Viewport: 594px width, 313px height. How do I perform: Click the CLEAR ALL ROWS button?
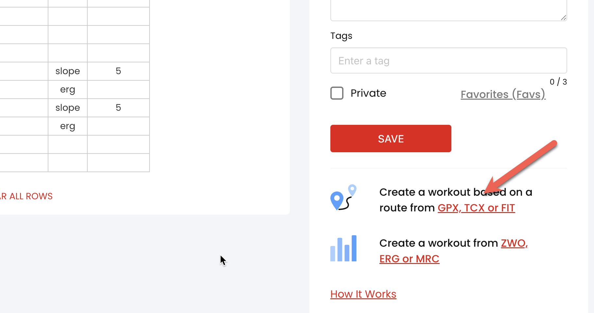coord(26,196)
